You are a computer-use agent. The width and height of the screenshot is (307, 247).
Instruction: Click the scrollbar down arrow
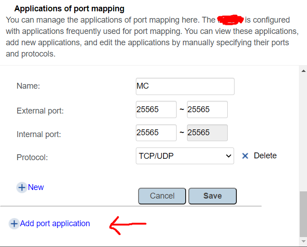303,241
